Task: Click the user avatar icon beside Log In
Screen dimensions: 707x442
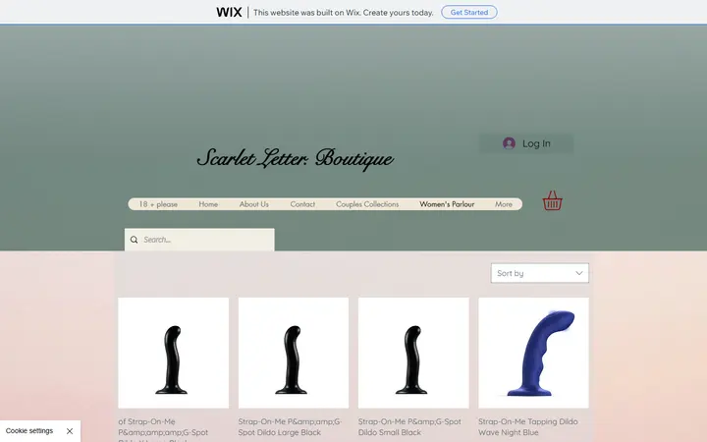Action: click(509, 143)
